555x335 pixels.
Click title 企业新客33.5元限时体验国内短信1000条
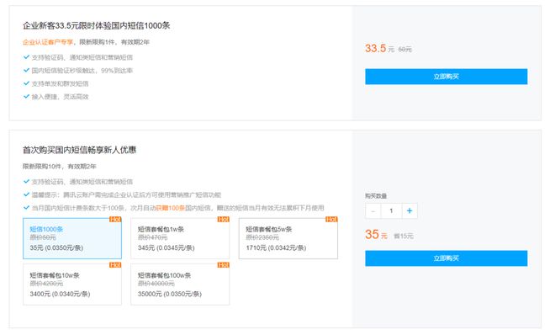(x=96, y=25)
